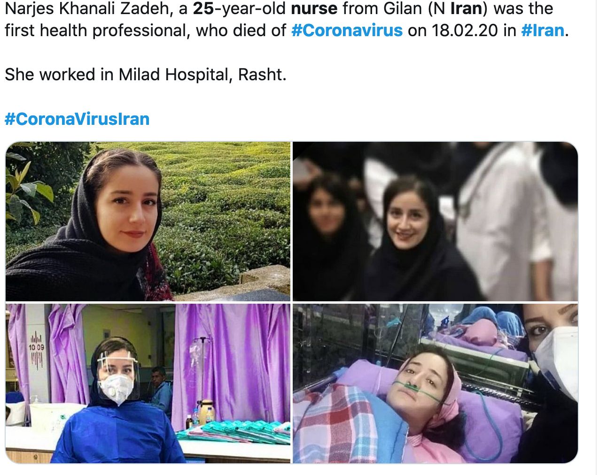Image resolution: width=607 pixels, height=475 pixels.
Task: Open the hospital bed photo with oxygen tube
Action: pyautogui.click(x=435, y=383)
